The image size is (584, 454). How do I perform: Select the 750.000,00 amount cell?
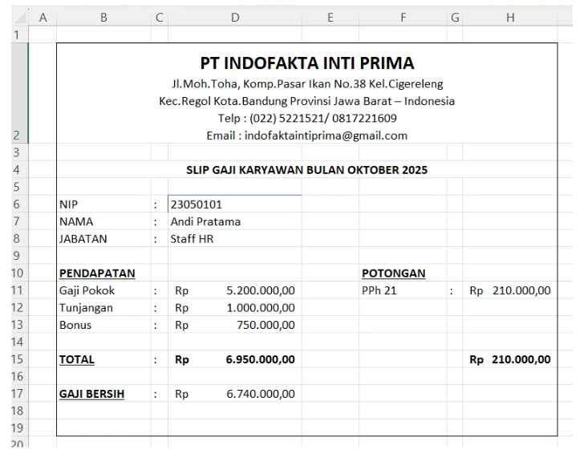click(x=235, y=325)
